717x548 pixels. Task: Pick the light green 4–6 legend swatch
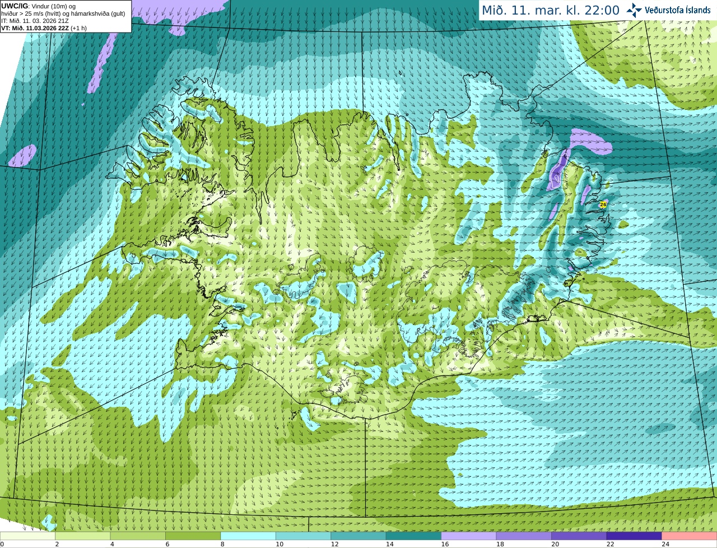coord(138,536)
